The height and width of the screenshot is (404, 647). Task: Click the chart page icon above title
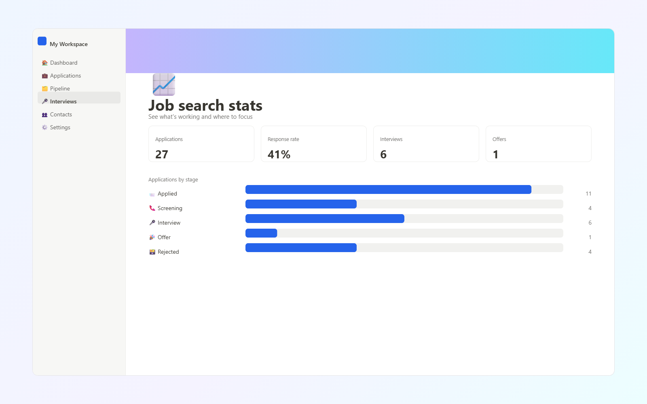[164, 84]
